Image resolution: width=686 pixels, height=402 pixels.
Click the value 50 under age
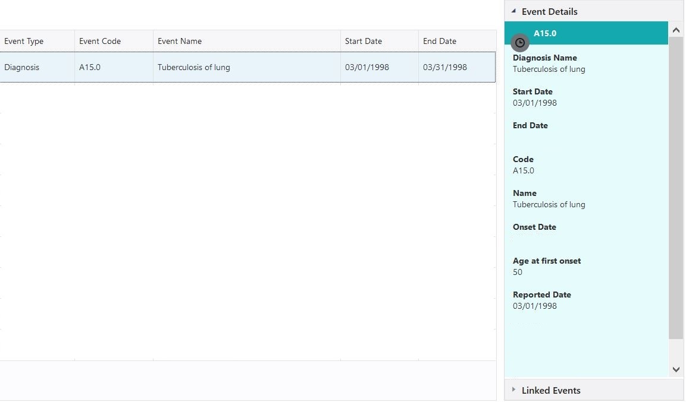[518, 272]
